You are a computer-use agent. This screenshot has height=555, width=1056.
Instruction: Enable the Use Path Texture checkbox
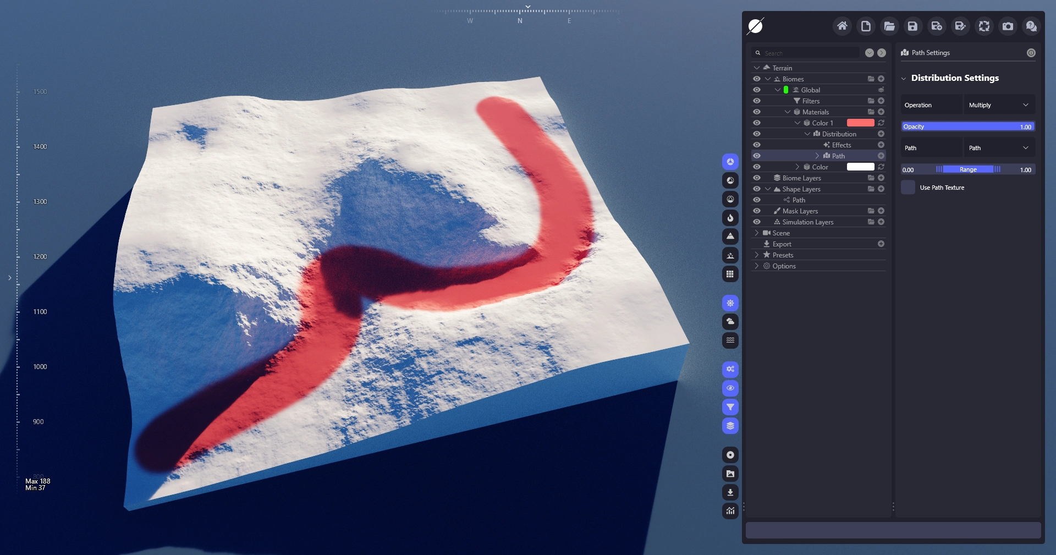(x=908, y=188)
